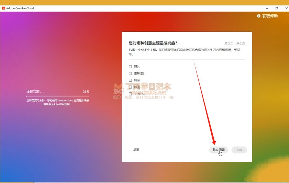
Task: Go back with the 后退 button
Action: coord(136,150)
